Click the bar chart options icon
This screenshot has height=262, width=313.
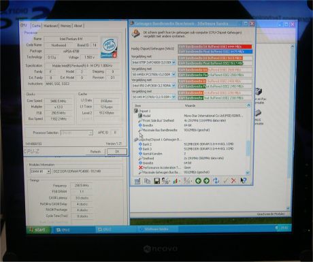[x=176, y=181]
